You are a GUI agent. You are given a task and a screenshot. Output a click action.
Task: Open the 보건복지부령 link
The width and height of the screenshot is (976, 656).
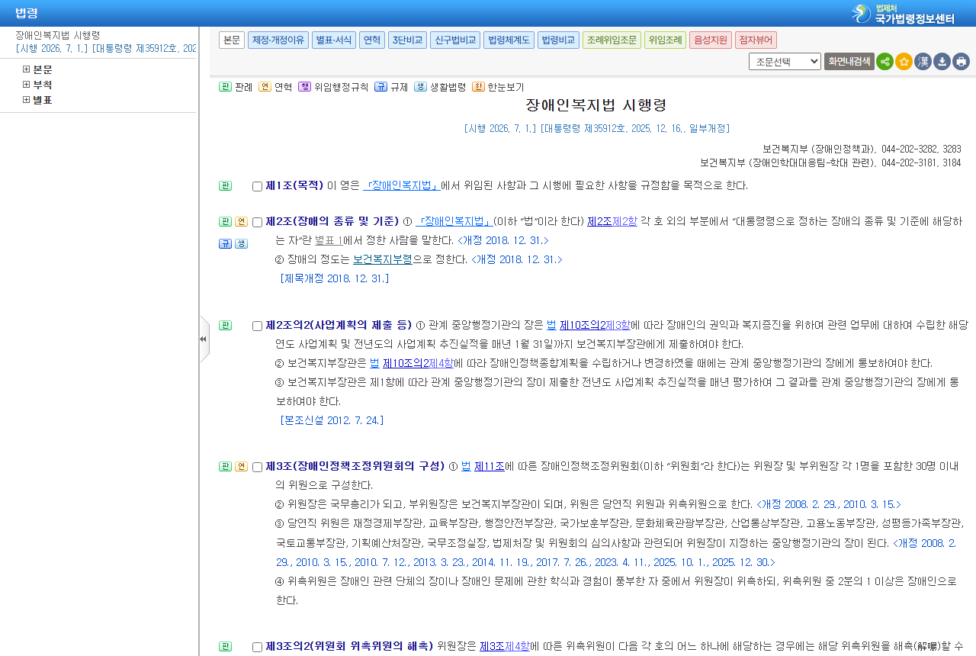click(x=383, y=259)
